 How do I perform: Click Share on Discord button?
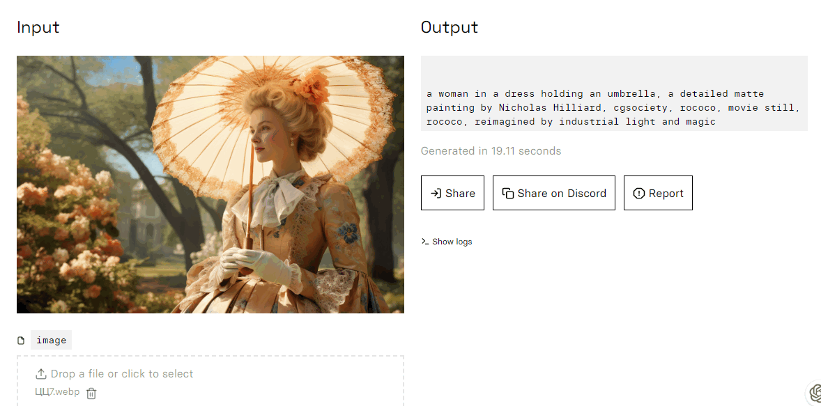click(x=554, y=193)
